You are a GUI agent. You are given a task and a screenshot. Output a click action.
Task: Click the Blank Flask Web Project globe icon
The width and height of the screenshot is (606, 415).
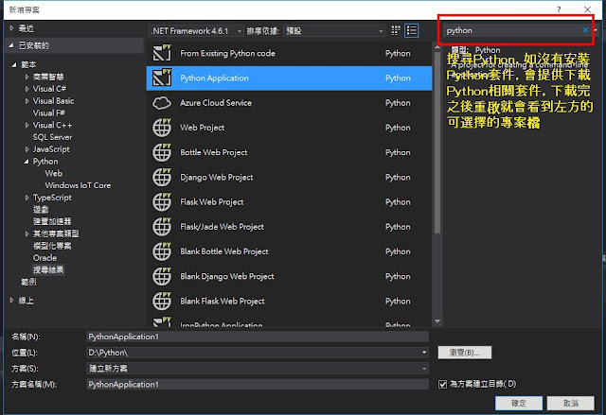point(162,301)
